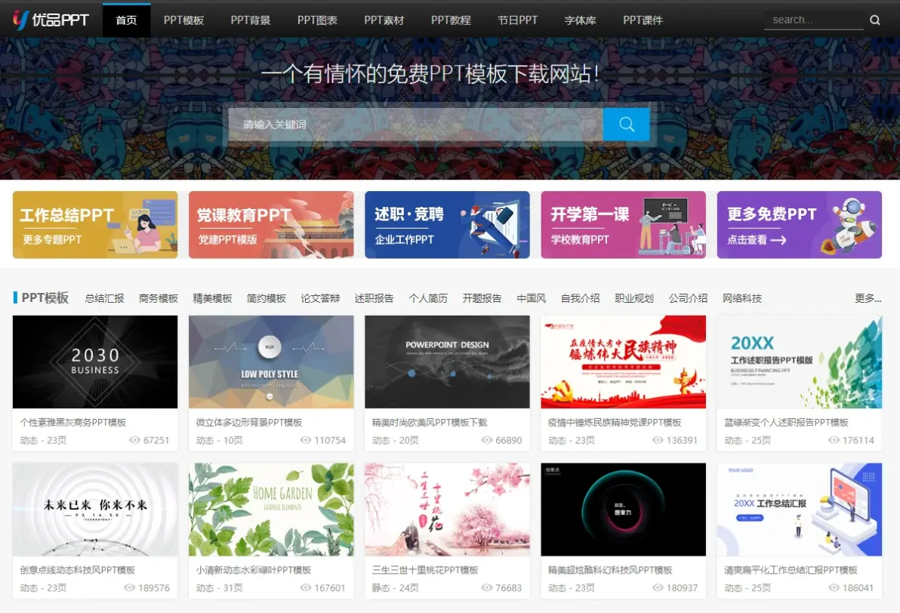The image size is (900, 613).
Task: Click the eye icon beside 189576 views
Action: 130,587
